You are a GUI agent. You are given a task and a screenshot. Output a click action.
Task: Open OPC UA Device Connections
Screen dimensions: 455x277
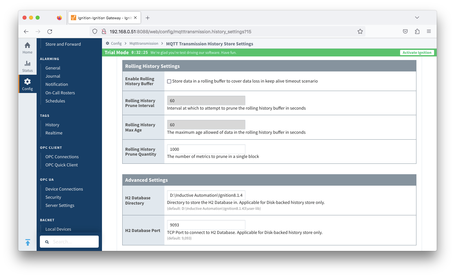click(x=64, y=189)
